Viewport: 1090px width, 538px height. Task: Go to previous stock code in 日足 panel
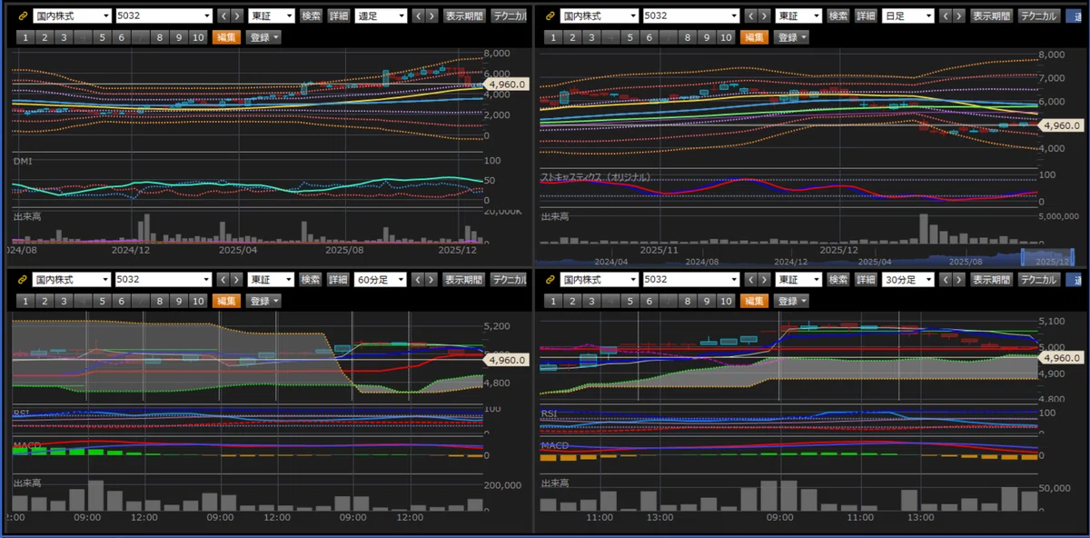click(x=751, y=16)
